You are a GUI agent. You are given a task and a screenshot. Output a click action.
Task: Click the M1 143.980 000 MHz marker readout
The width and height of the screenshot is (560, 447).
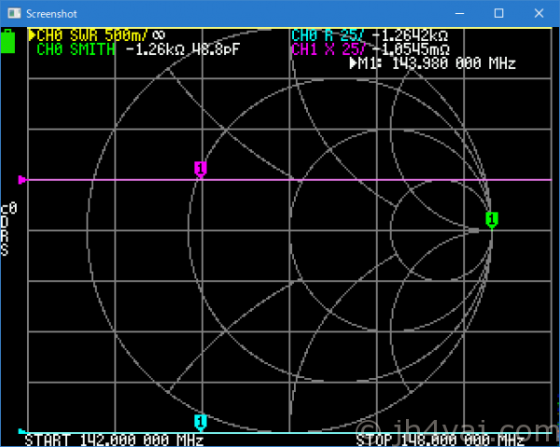point(432,63)
